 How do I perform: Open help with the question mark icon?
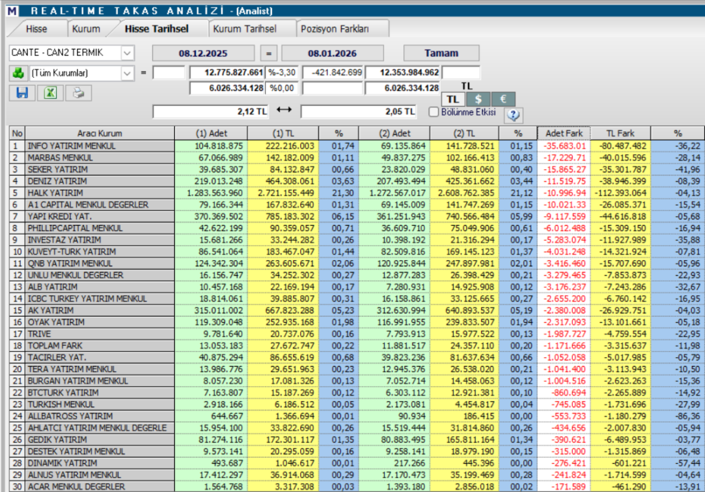(514, 115)
